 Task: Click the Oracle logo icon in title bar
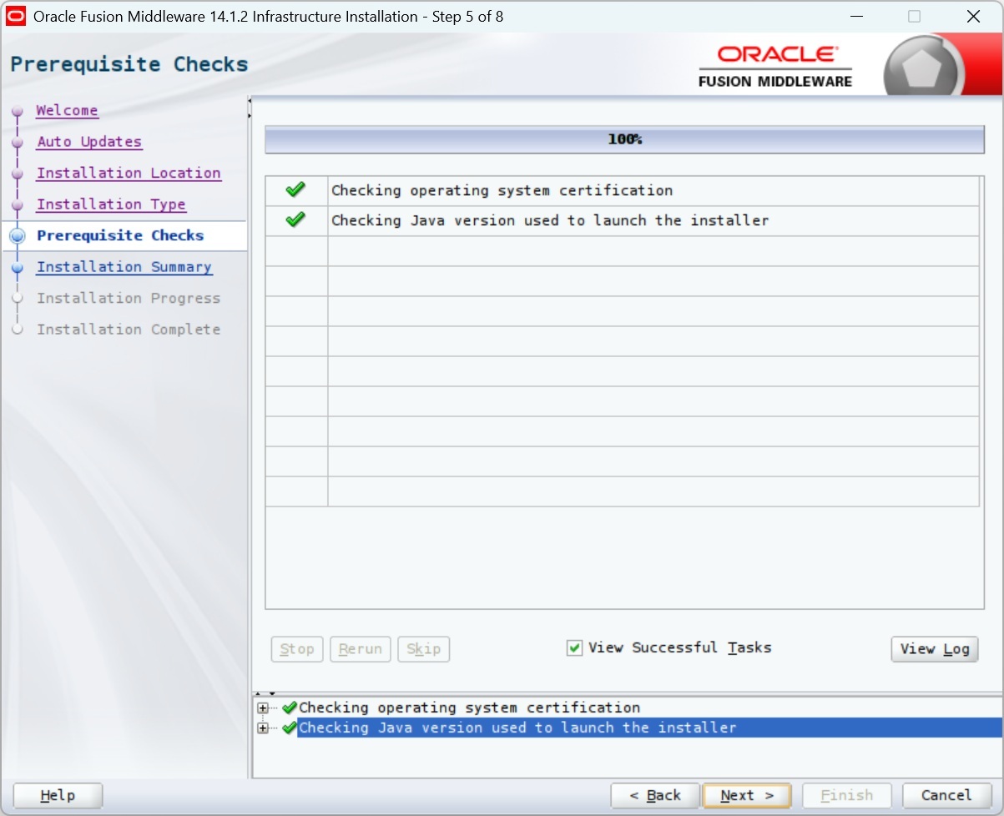16,16
